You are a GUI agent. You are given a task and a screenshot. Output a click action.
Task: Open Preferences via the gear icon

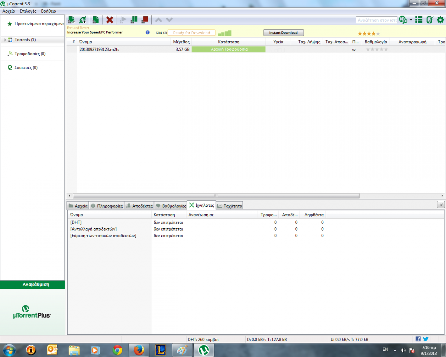tap(440, 20)
